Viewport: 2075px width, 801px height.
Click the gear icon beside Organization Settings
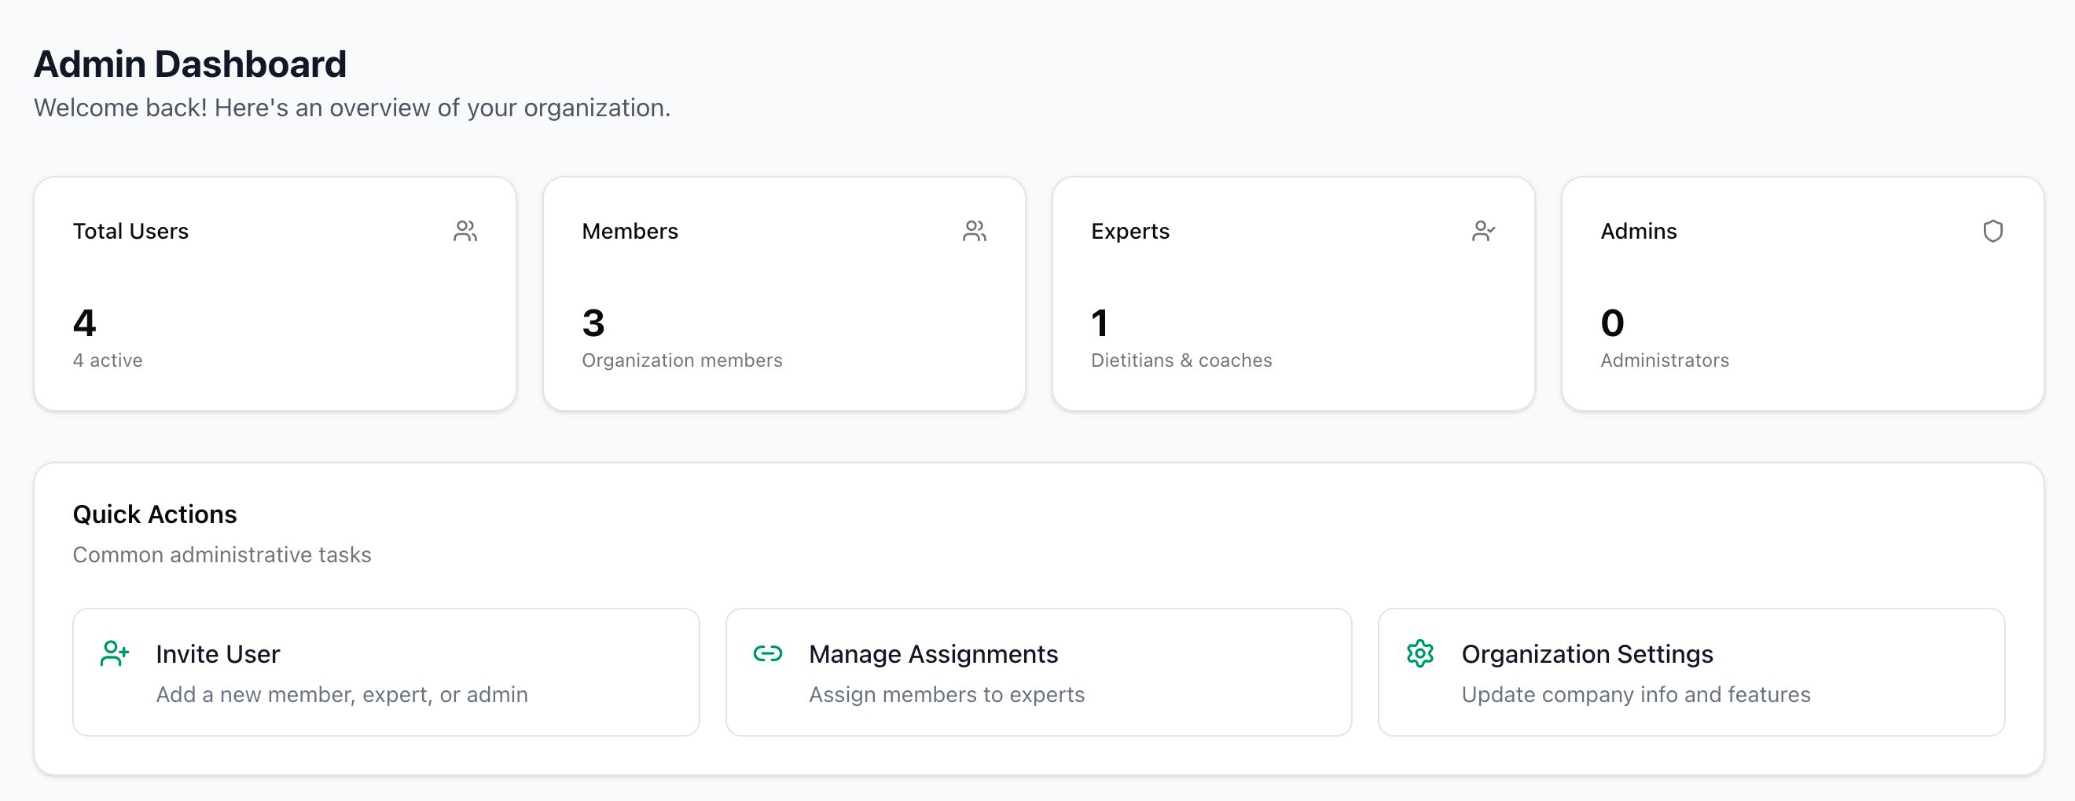point(1419,653)
